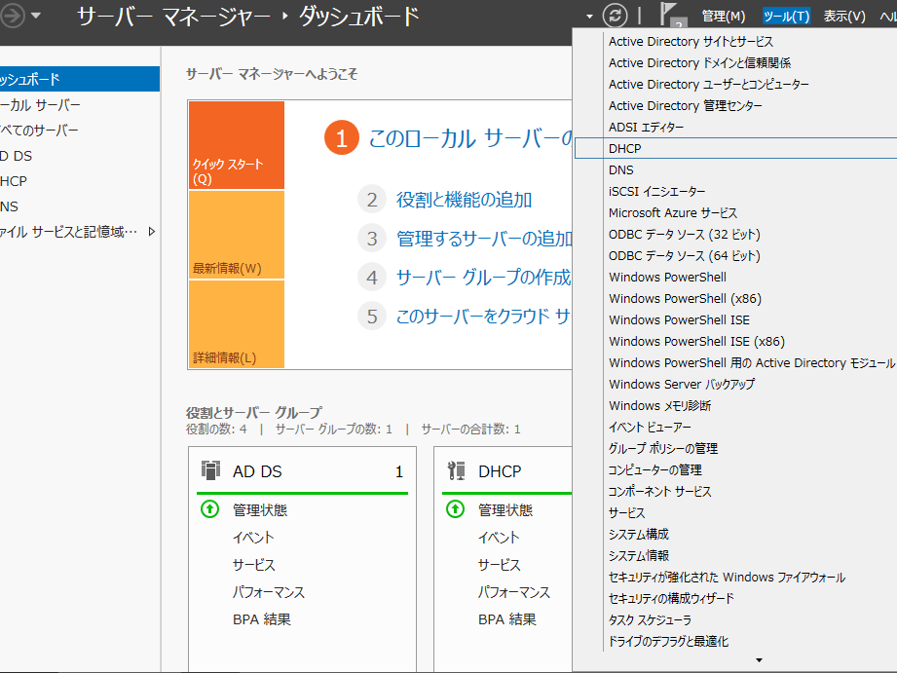Click DHCP 管理状態 green status icon
Screen dimensions: 897x673
(456, 508)
